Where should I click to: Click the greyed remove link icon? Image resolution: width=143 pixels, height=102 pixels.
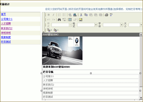(70, 15)
